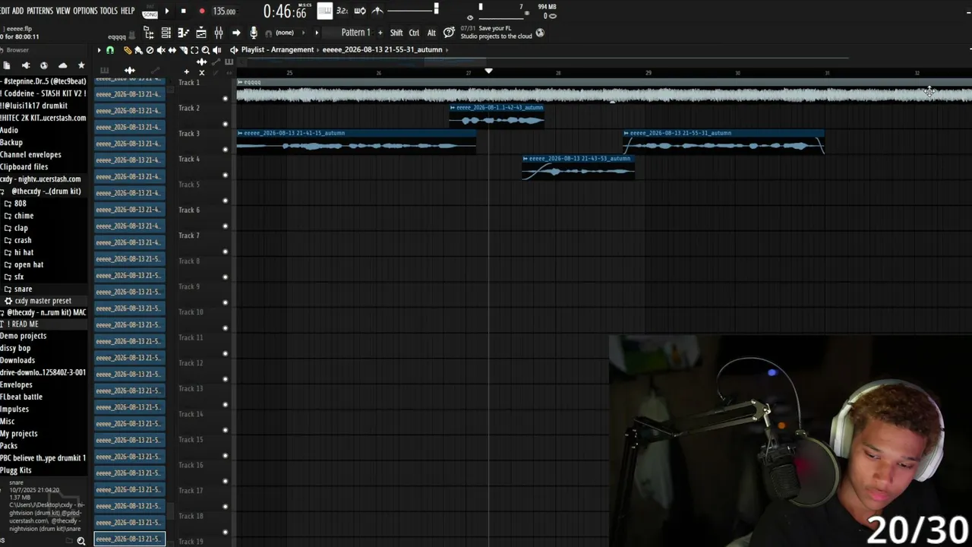Expand the hi hat folder
This screenshot has height=547, width=972.
(x=24, y=252)
